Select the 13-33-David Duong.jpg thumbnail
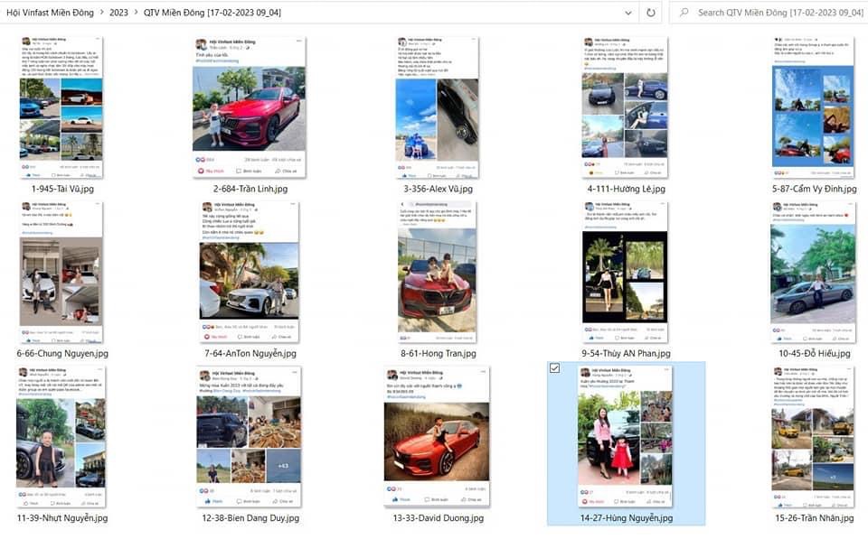The width and height of the screenshot is (868, 539). click(438, 436)
